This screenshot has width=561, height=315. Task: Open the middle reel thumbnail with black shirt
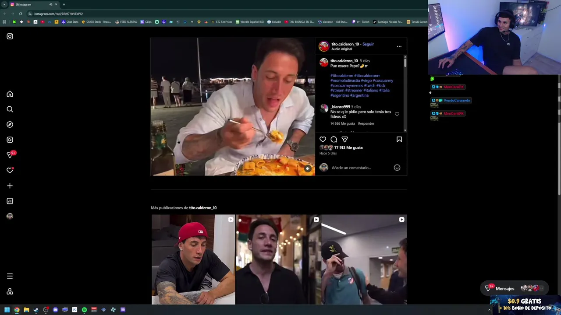pos(278,259)
